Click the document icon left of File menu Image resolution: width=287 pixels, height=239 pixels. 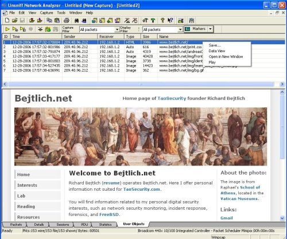click(5, 13)
